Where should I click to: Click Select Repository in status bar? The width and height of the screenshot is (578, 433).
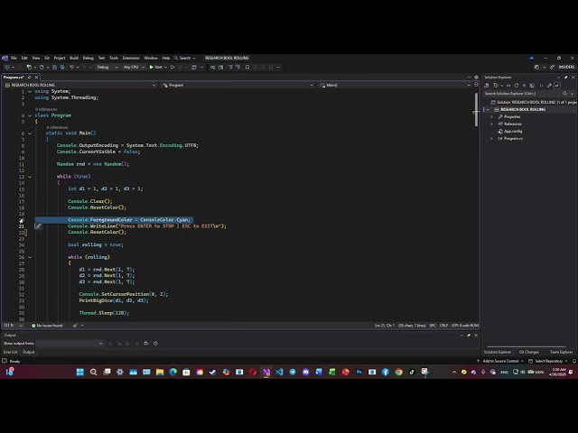tap(548, 361)
